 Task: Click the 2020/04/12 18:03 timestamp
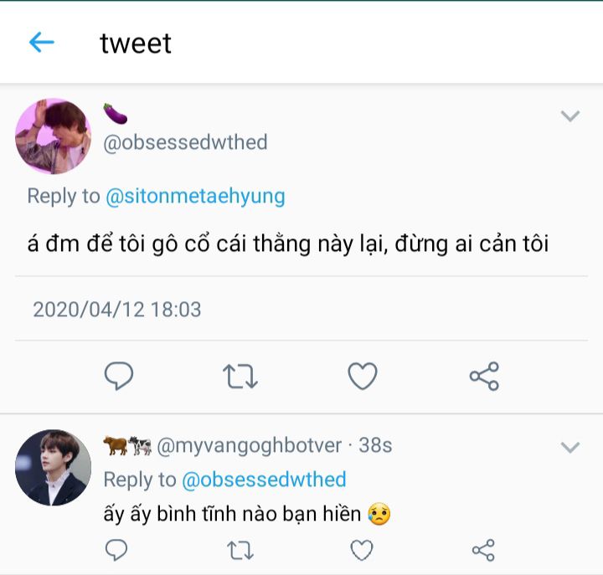[117, 310]
